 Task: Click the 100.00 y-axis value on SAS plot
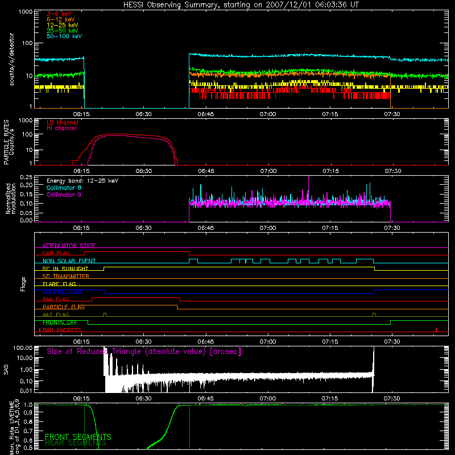(x=23, y=348)
